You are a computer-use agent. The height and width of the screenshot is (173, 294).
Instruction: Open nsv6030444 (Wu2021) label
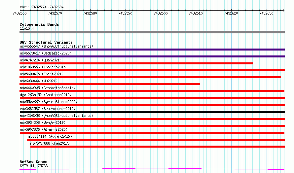(39, 81)
